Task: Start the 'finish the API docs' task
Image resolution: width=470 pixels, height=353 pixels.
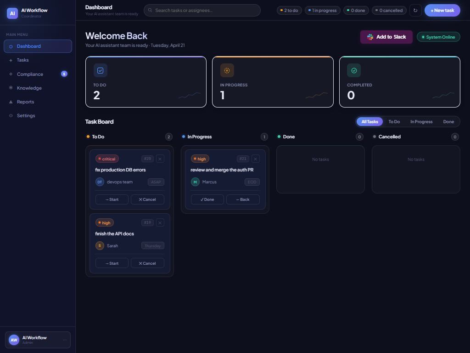Action: (112, 263)
